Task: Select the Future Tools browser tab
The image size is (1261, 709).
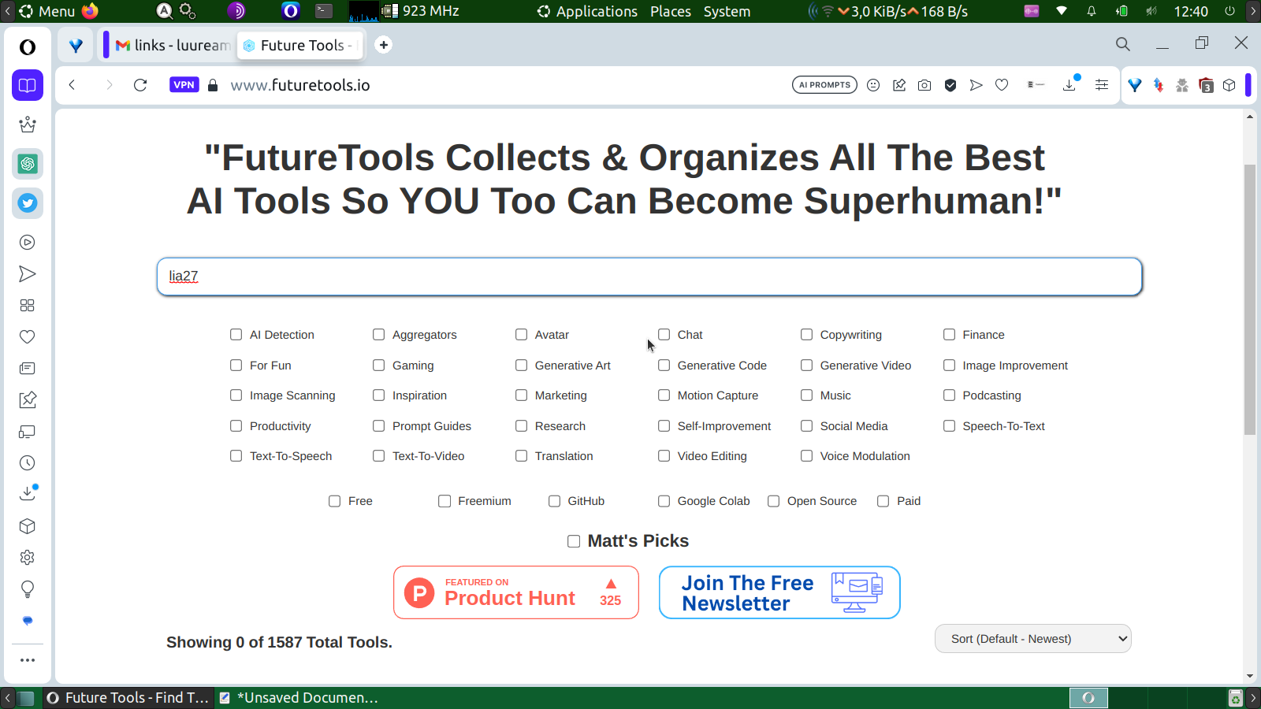Action: click(x=299, y=45)
